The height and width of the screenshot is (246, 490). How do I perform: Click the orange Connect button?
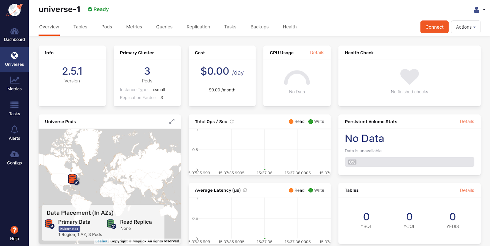click(x=434, y=27)
